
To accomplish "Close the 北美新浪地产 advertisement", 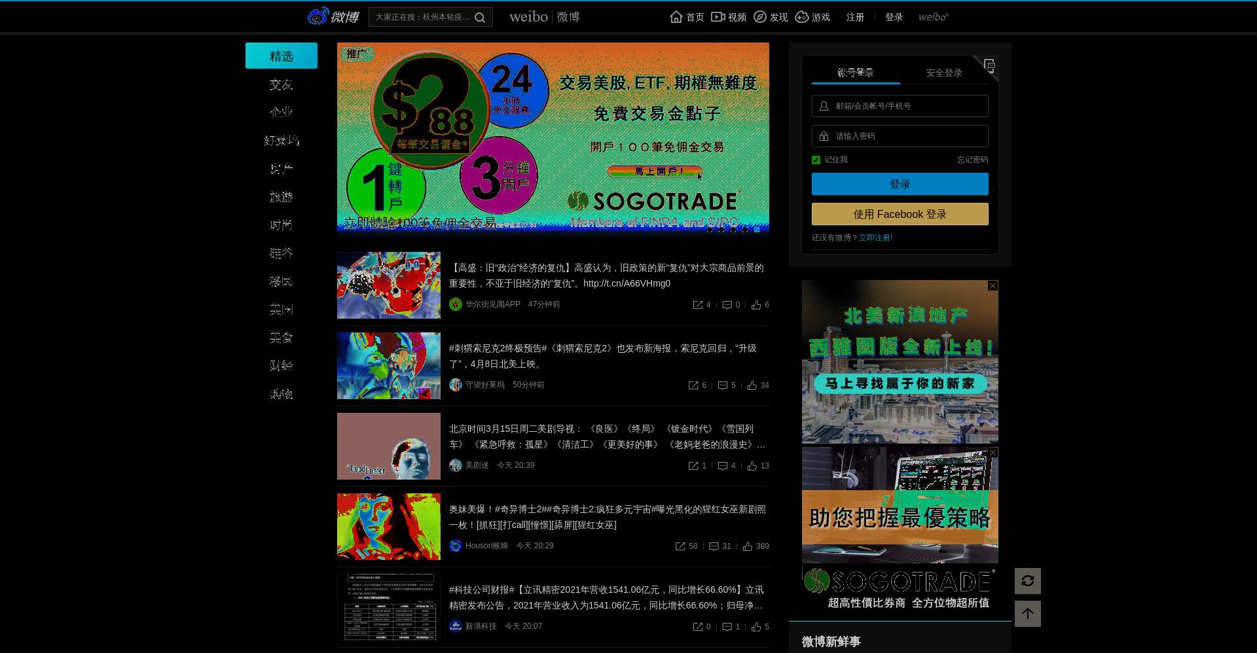I will click(x=993, y=285).
